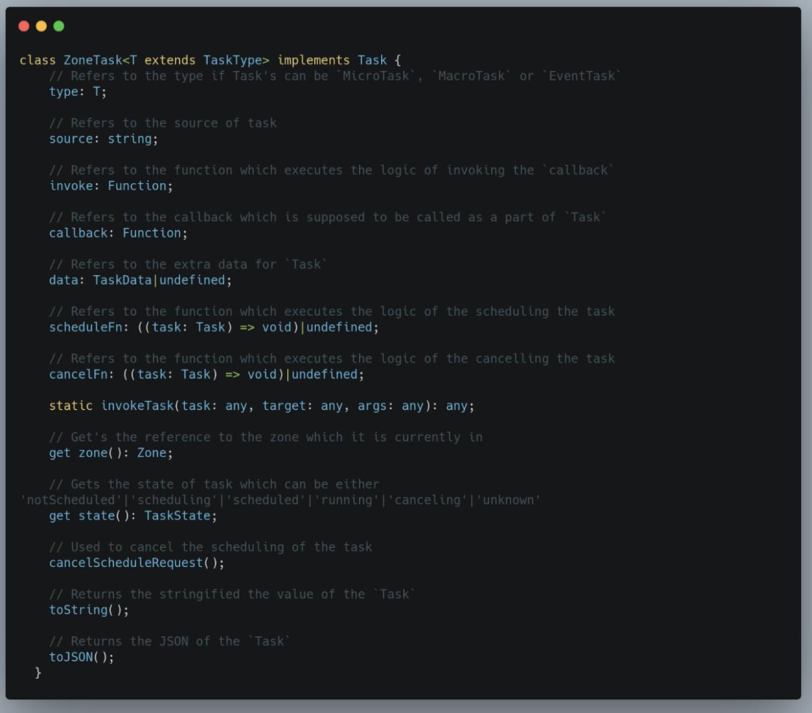Click the closing brace of the class

point(36,672)
